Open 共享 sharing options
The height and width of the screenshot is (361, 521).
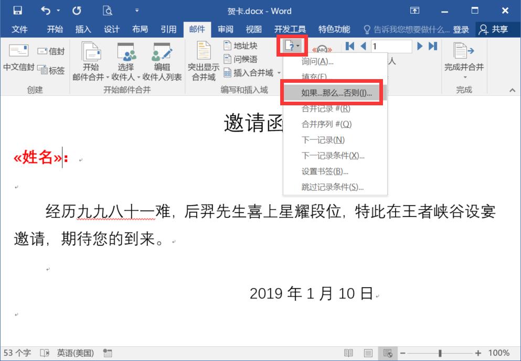pyautogui.click(x=493, y=29)
